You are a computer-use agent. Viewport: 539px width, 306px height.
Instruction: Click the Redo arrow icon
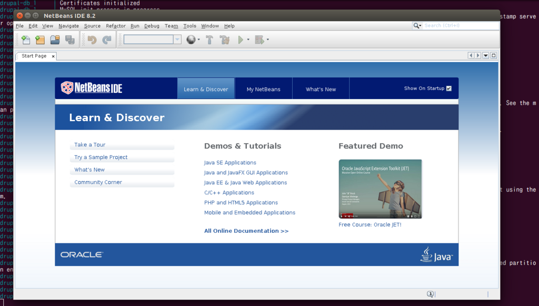tap(107, 40)
